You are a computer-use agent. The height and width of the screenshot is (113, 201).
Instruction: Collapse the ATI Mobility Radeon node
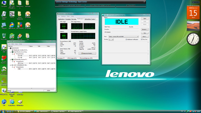11,59
